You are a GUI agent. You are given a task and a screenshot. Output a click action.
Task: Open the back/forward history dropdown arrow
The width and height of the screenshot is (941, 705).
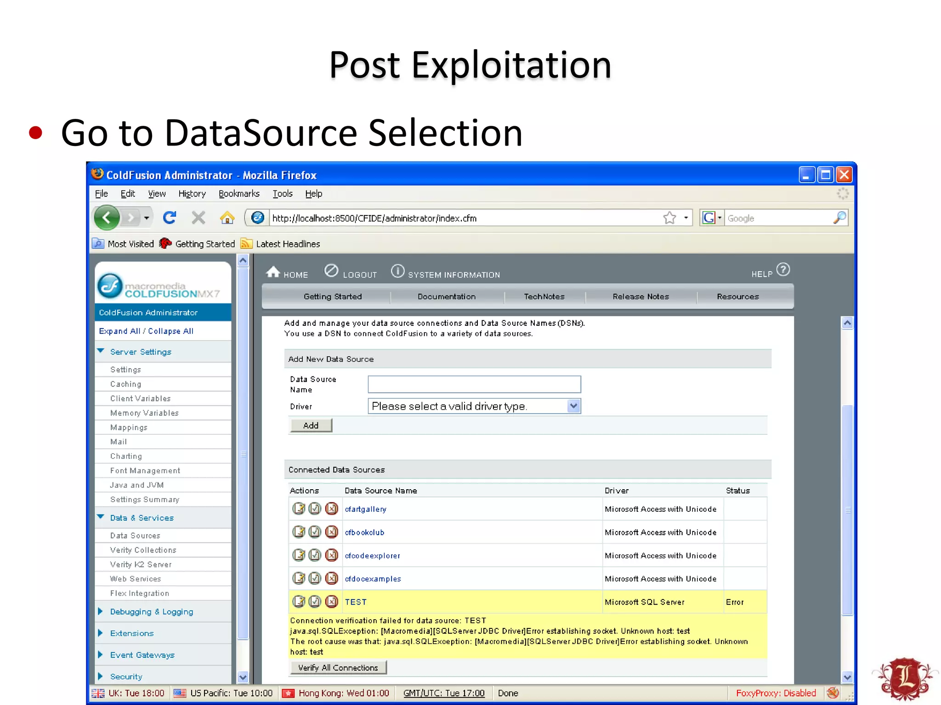(147, 218)
